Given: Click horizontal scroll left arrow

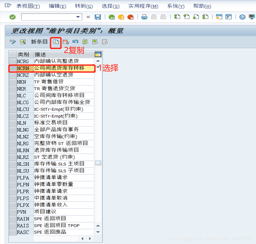Looking at the screenshot, I should click(x=82, y=239).
